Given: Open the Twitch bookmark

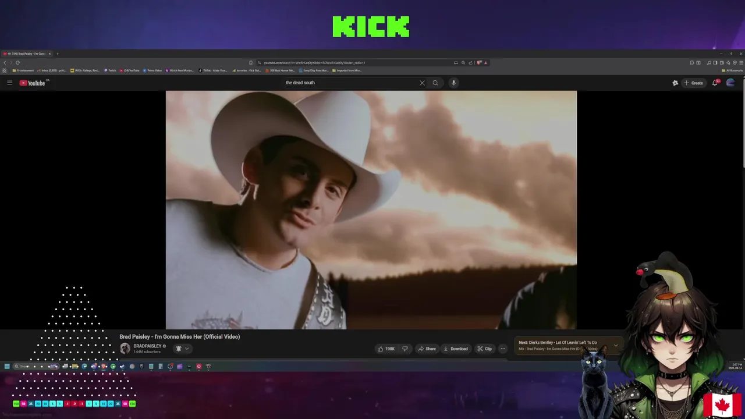Looking at the screenshot, I should pos(110,70).
